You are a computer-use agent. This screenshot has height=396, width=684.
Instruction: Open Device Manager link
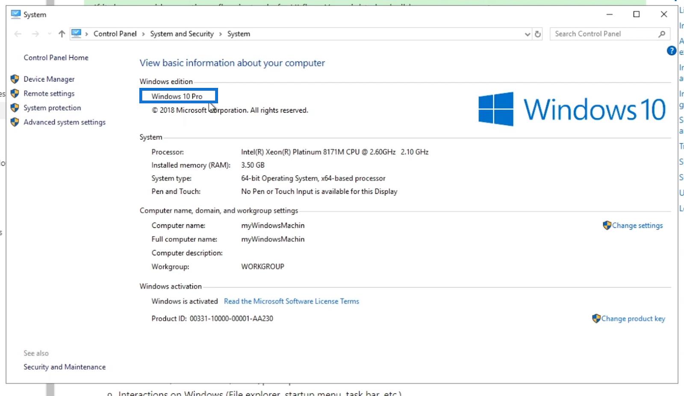pos(49,79)
